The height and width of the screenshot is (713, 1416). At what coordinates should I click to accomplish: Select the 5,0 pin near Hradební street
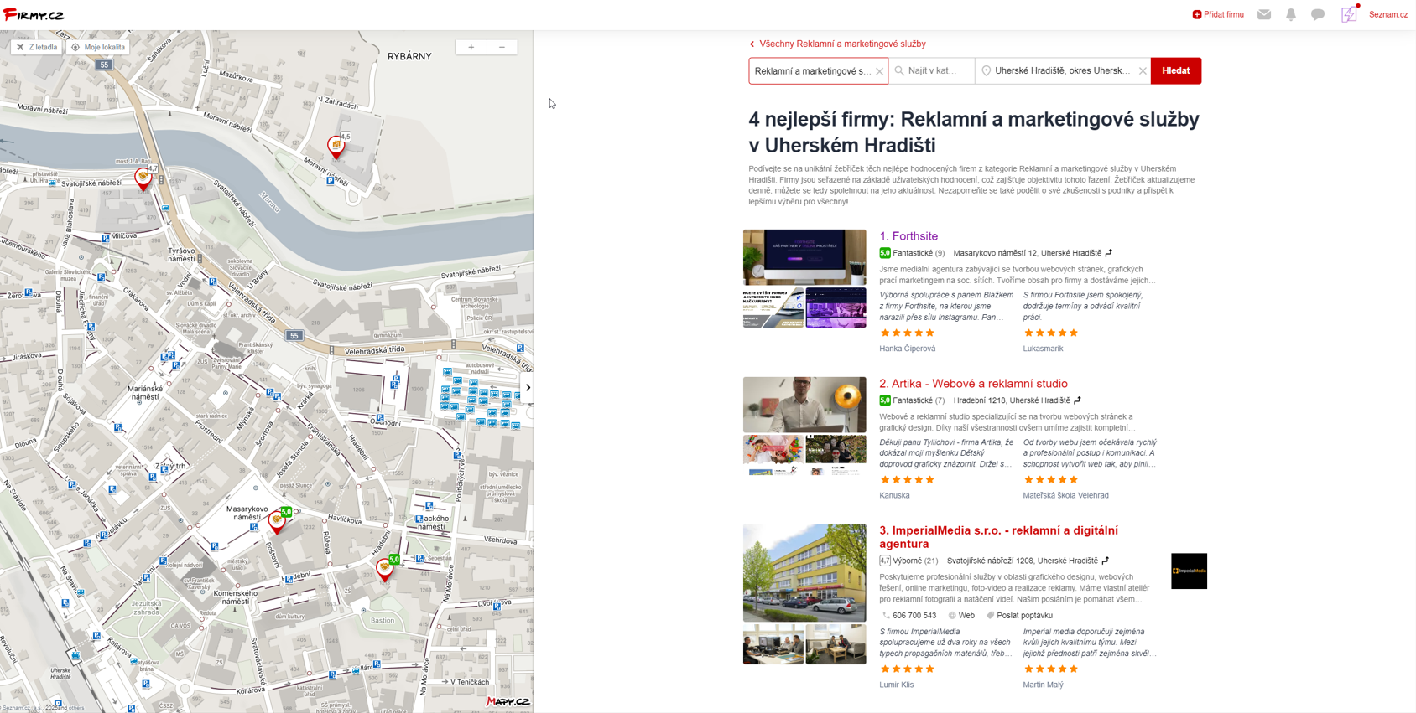click(385, 569)
